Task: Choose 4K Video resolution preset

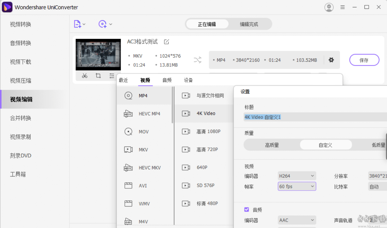Action: pos(204,113)
